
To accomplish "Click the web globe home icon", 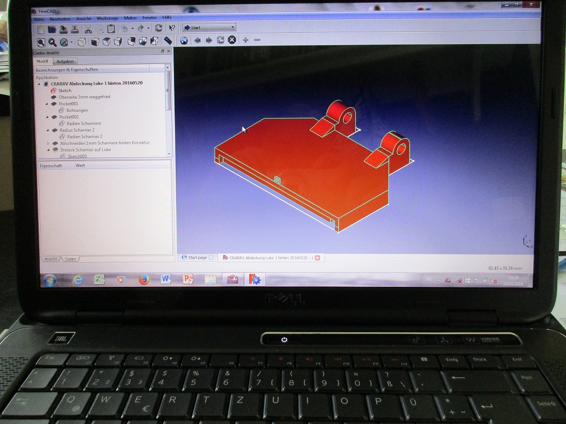I will 184,40.
